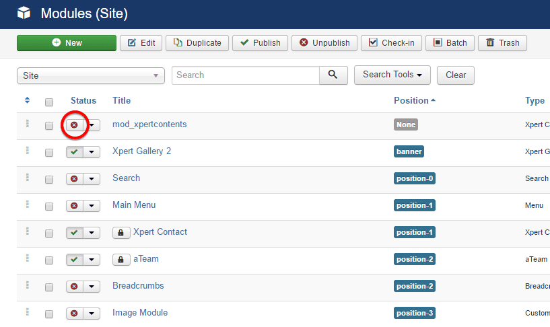Click the lock icon beside Xpert Contact
Image resolution: width=550 pixels, height=327 pixels.
click(121, 233)
